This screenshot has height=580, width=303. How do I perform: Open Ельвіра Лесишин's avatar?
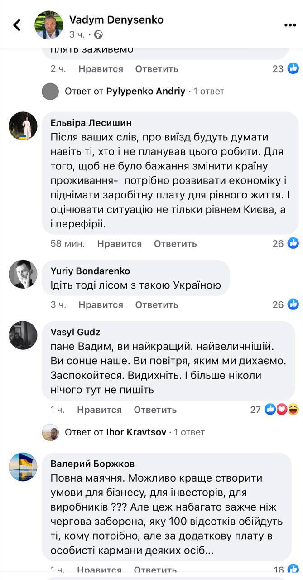pyautogui.click(x=23, y=126)
